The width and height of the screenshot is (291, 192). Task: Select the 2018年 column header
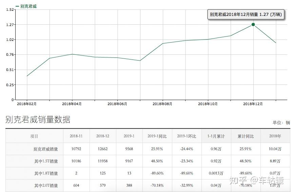coord(275,136)
